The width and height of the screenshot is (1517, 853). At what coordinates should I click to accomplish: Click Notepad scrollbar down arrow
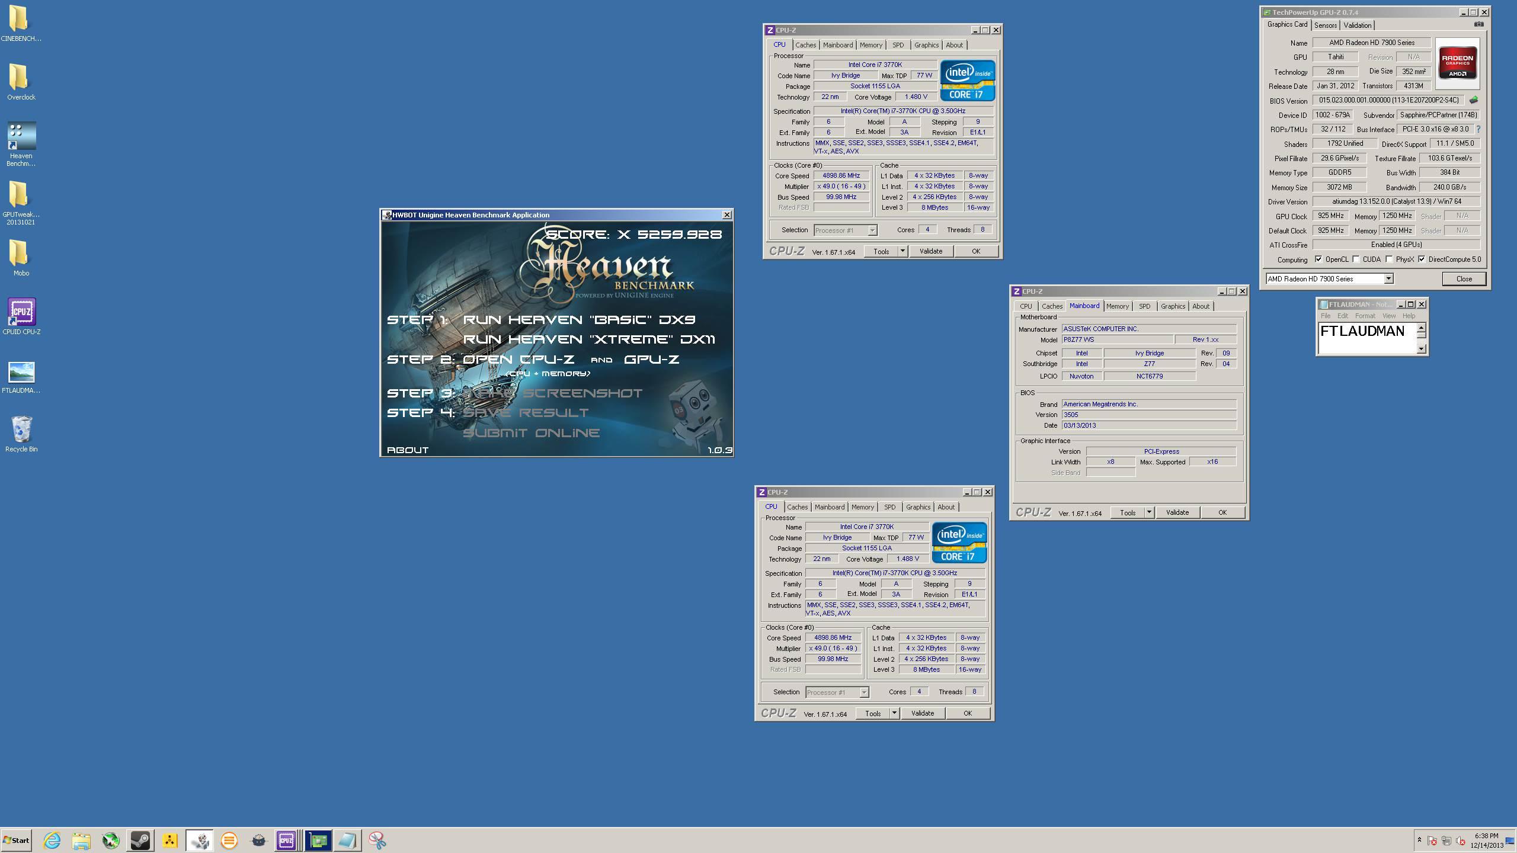[1421, 348]
